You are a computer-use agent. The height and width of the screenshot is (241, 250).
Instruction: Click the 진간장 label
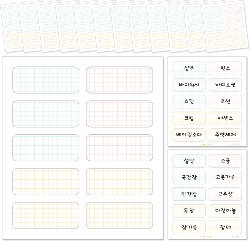189,194
